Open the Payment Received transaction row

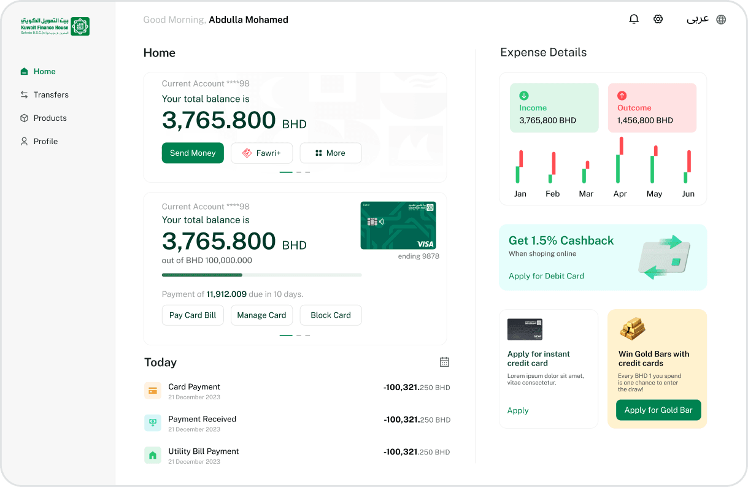tap(297, 423)
